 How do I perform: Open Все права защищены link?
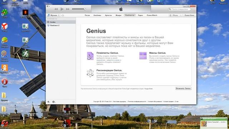point(120,101)
